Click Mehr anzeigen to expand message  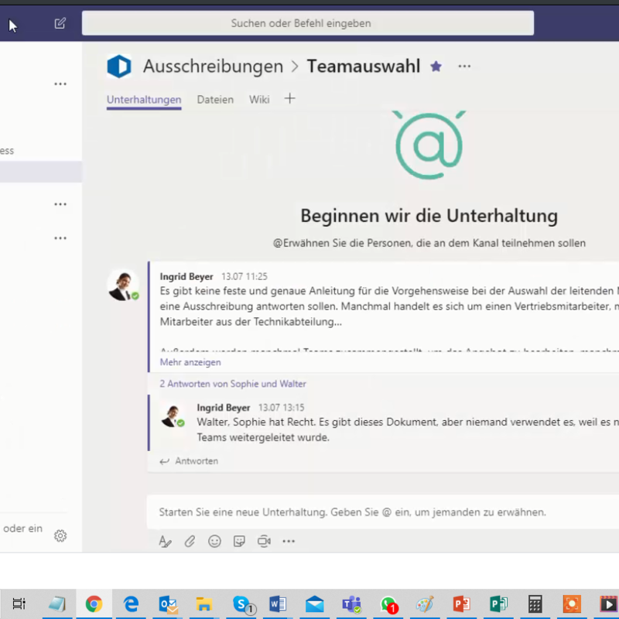190,362
